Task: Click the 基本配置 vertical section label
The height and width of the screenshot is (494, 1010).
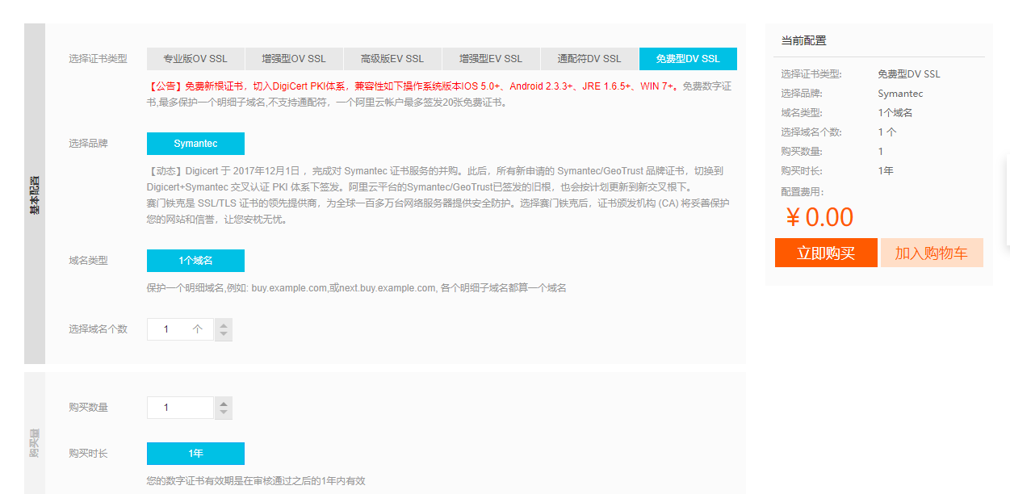Action: point(35,194)
